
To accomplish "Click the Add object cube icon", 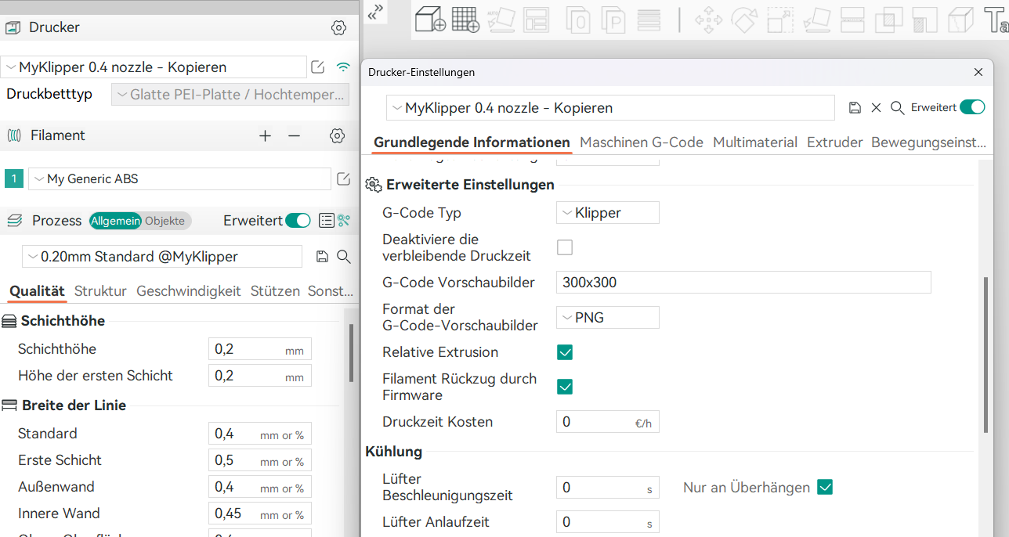I will 430,19.
